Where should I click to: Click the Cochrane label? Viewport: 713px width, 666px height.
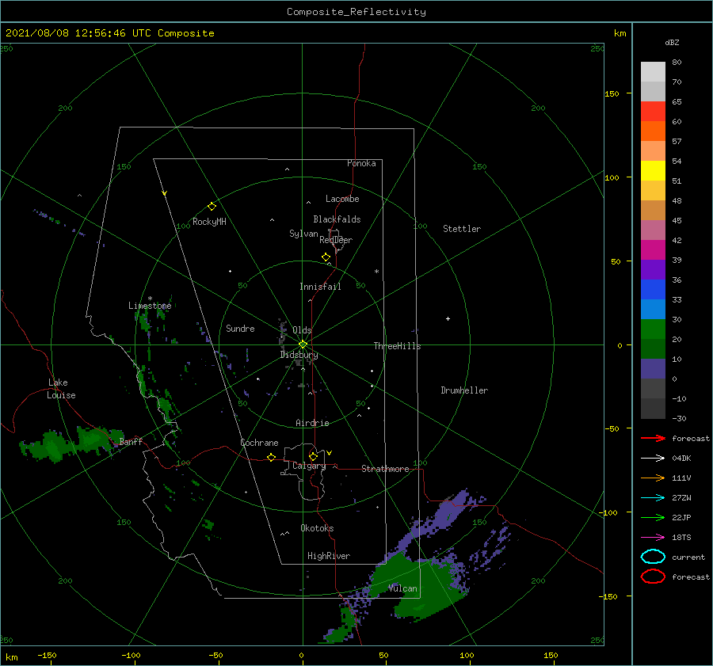coord(259,443)
